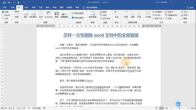196x110 pixels.
Task: Switch to the 帮助 (Help) ribbon tab
Action: [x=77, y=7]
